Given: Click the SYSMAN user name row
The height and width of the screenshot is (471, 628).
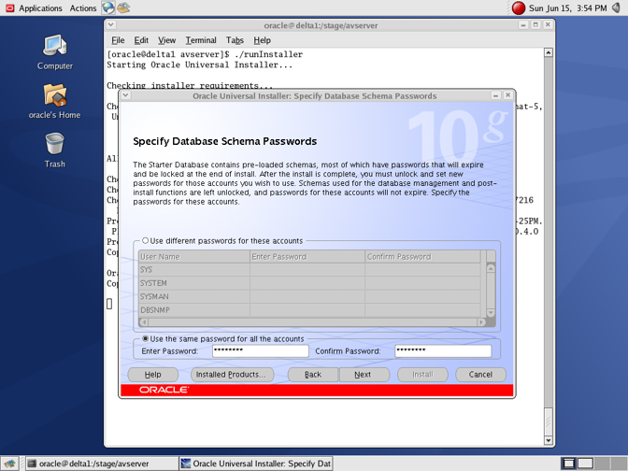Looking at the screenshot, I should [x=193, y=296].
